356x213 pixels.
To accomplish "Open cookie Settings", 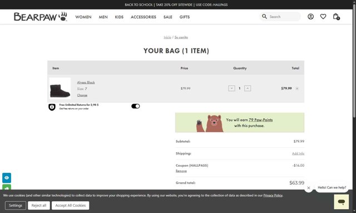I will click(x=16, y=206).
